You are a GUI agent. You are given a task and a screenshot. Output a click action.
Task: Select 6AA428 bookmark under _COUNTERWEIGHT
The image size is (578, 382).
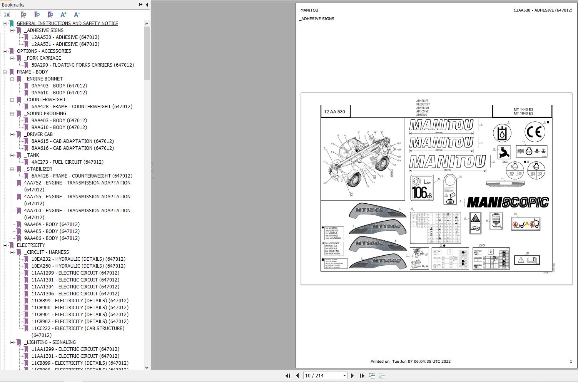82,107
